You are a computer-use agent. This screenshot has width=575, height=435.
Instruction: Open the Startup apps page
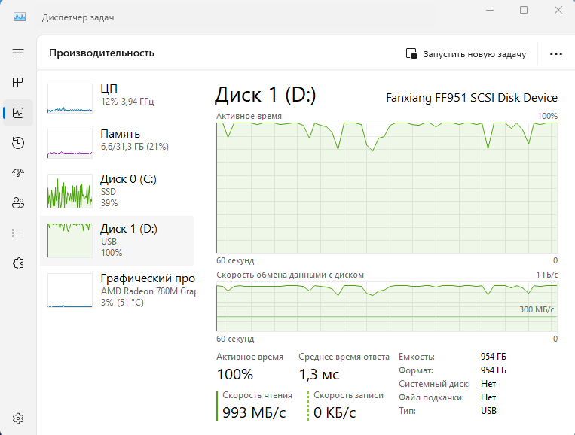point(18,172)
